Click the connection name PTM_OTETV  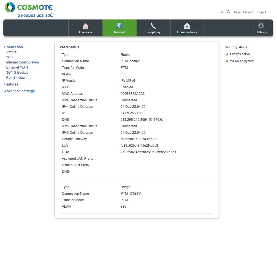tap(131, 194)
